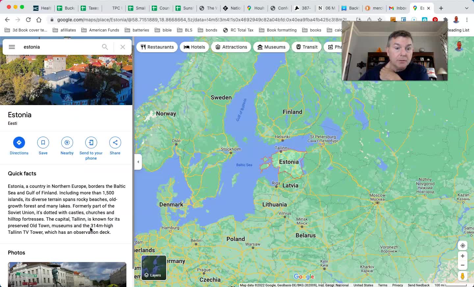This screenshot has height=287, width=474.
Task: Open the thumbnail under the Photos heading
Action: point(67,275)
